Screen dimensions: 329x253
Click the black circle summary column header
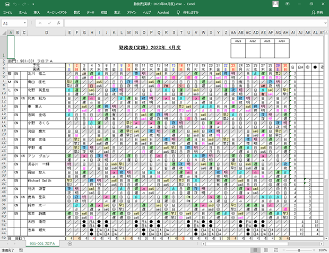(x=315, y=67)
